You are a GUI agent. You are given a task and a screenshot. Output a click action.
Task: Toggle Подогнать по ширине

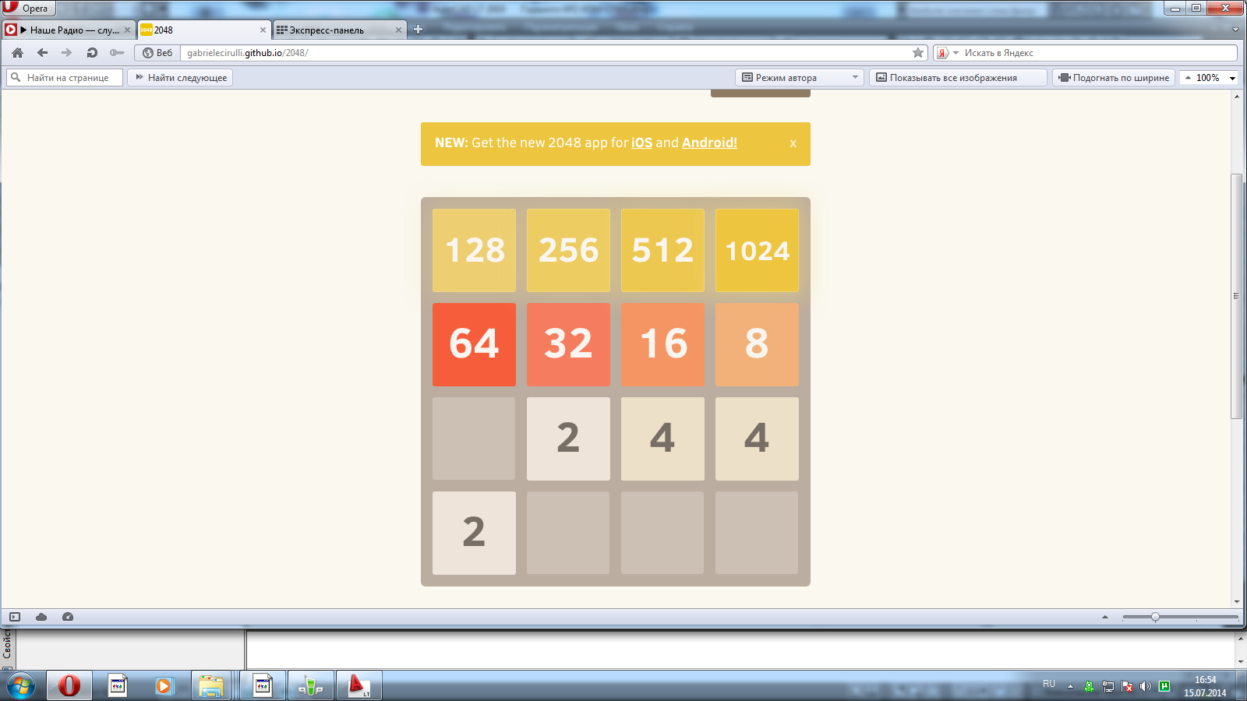tap(1114, 77)
